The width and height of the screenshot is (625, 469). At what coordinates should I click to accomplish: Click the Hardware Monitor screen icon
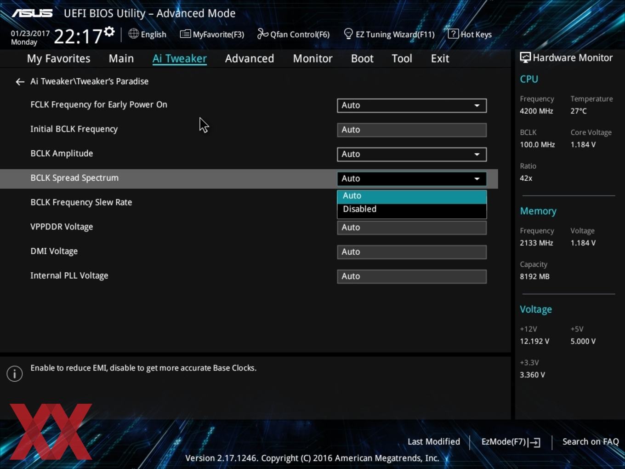pos(525,58)
